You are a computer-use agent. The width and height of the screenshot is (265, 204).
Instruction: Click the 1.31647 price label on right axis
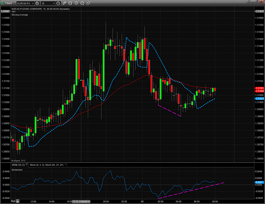(259, 11)
